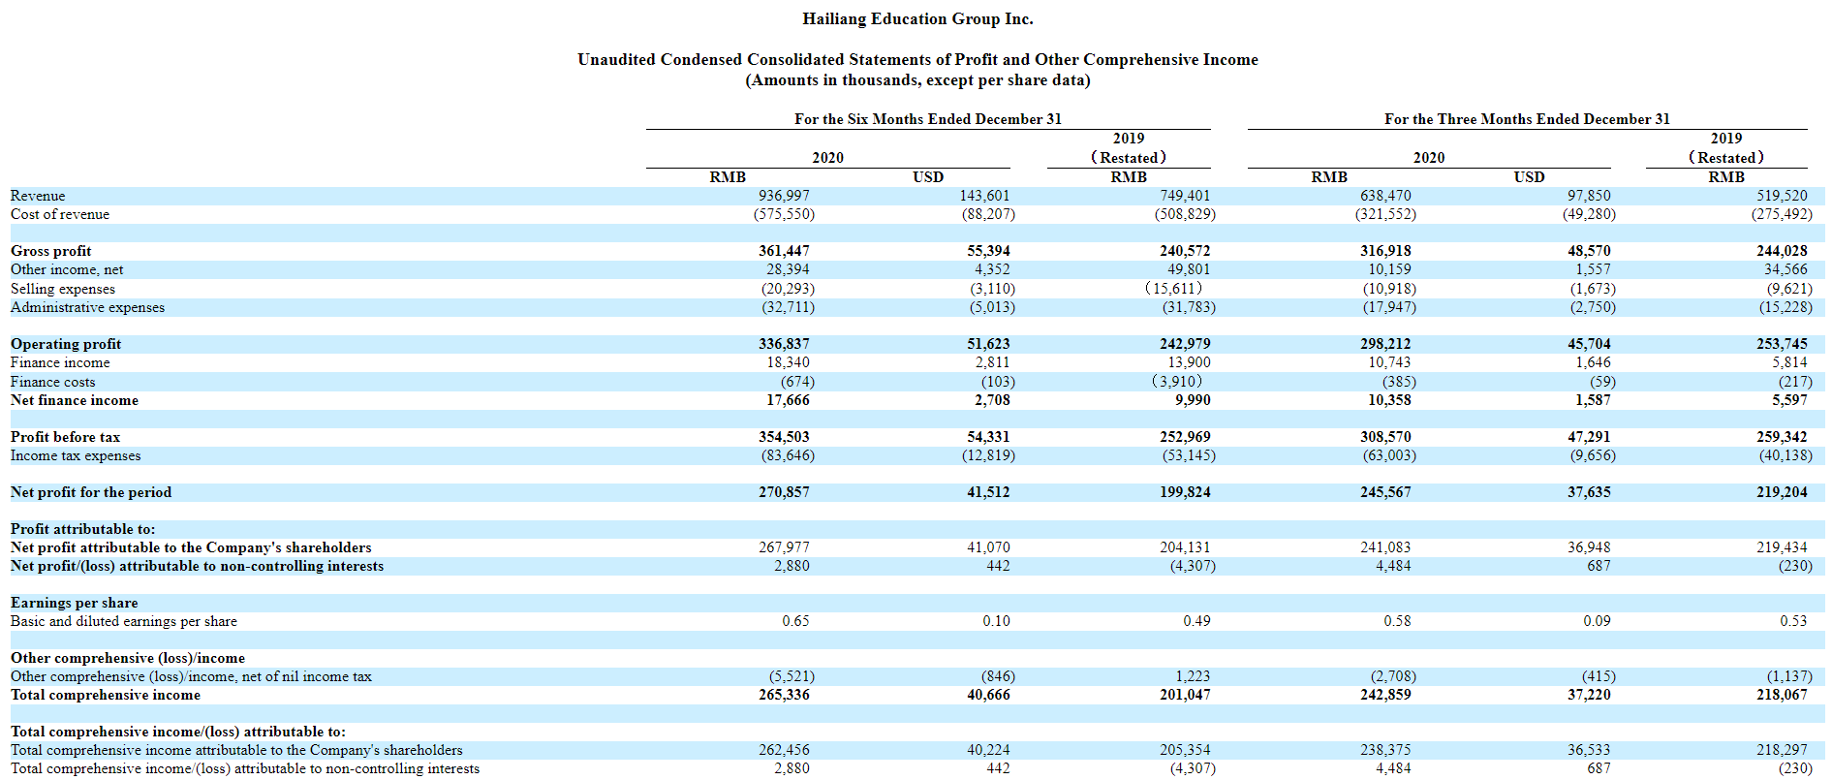Click net profit value 199,824
The height and width of the screenshot is (780, 1832).
(x=1185, y=492)
